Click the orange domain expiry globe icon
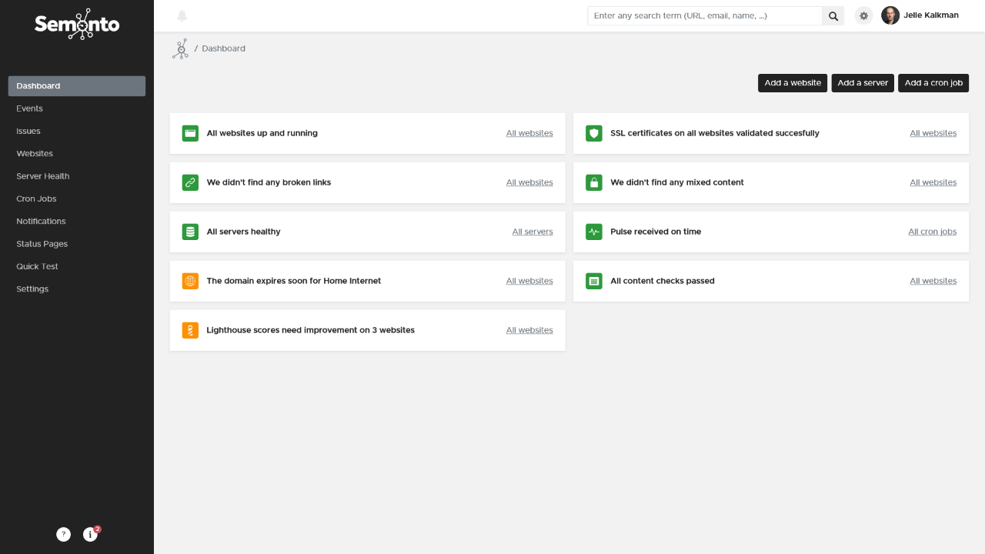Image resolution: width=985 pixels, height=554 pixels. coord(190,281)
